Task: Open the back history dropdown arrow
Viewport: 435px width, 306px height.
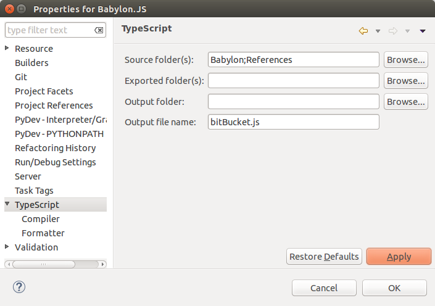Action: tap(378, 31)
